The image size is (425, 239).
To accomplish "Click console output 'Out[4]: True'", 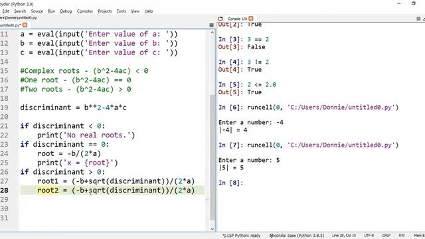I will 240,70.
